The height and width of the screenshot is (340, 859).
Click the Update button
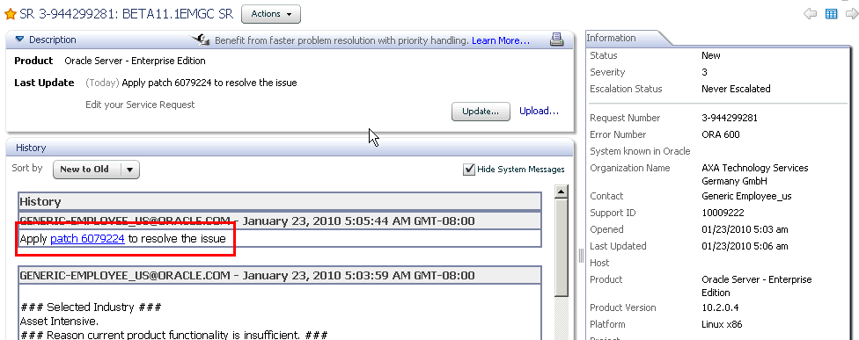pyautogui.click(x=481, y=112)
